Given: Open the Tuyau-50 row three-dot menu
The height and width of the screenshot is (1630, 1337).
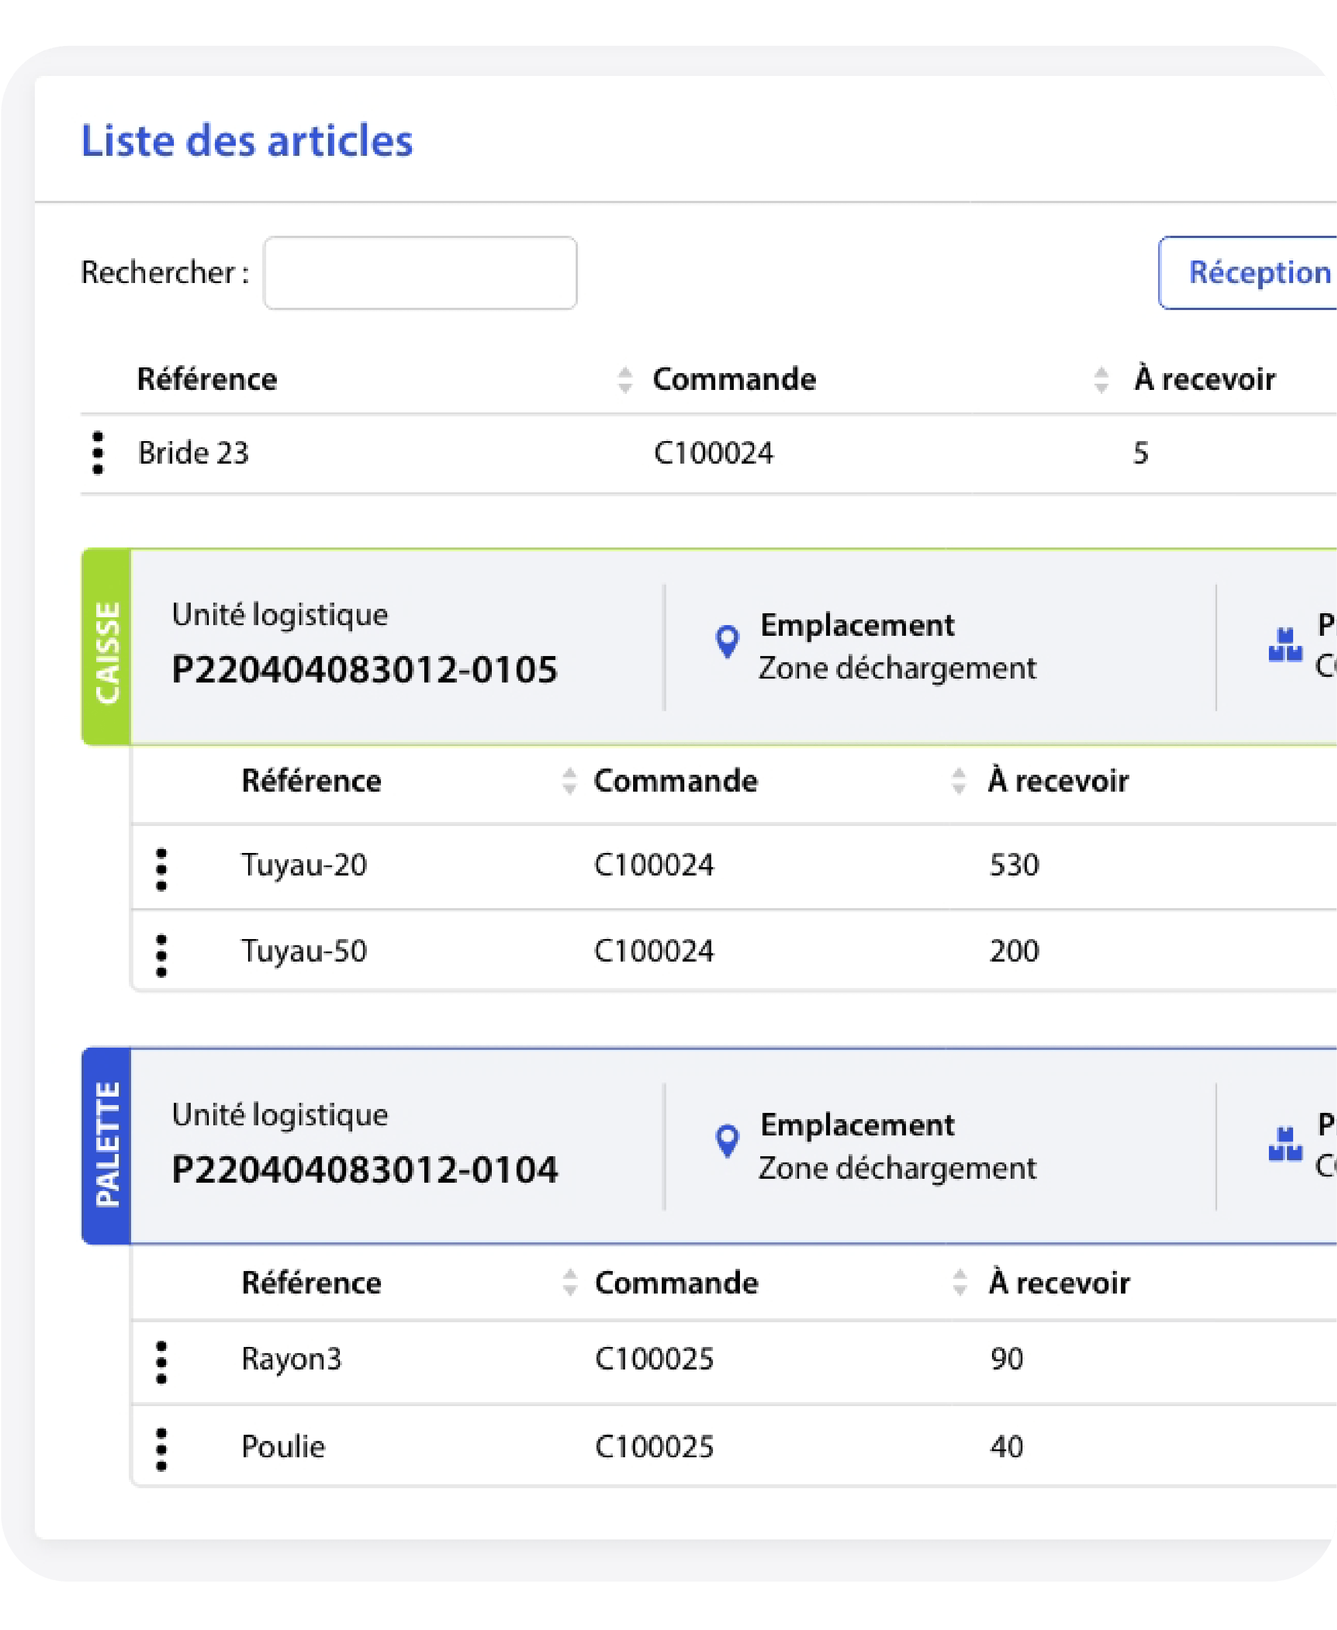Looking at the screenshot, I should [161, 957].
